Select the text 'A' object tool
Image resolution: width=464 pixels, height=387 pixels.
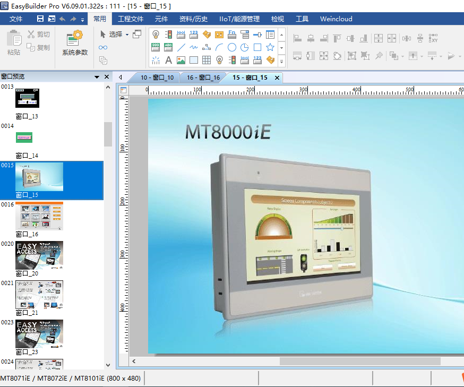pos(168,60)
